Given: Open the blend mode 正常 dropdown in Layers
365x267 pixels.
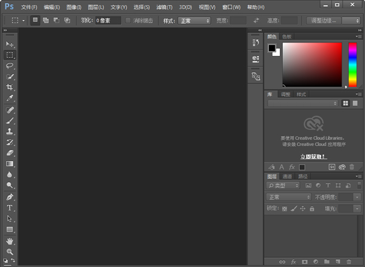Looking at the screenshot, I should click(288, 197).
